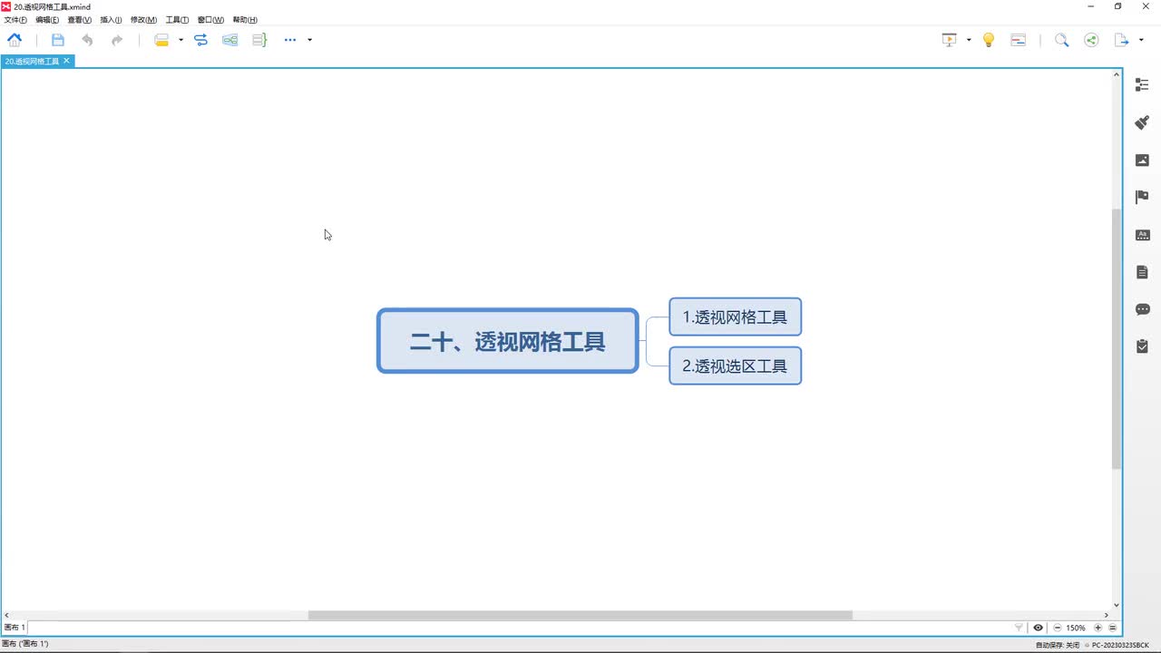Expand the topic insert dropdown arrow
1161x653 pixels.
click(180, 40)
